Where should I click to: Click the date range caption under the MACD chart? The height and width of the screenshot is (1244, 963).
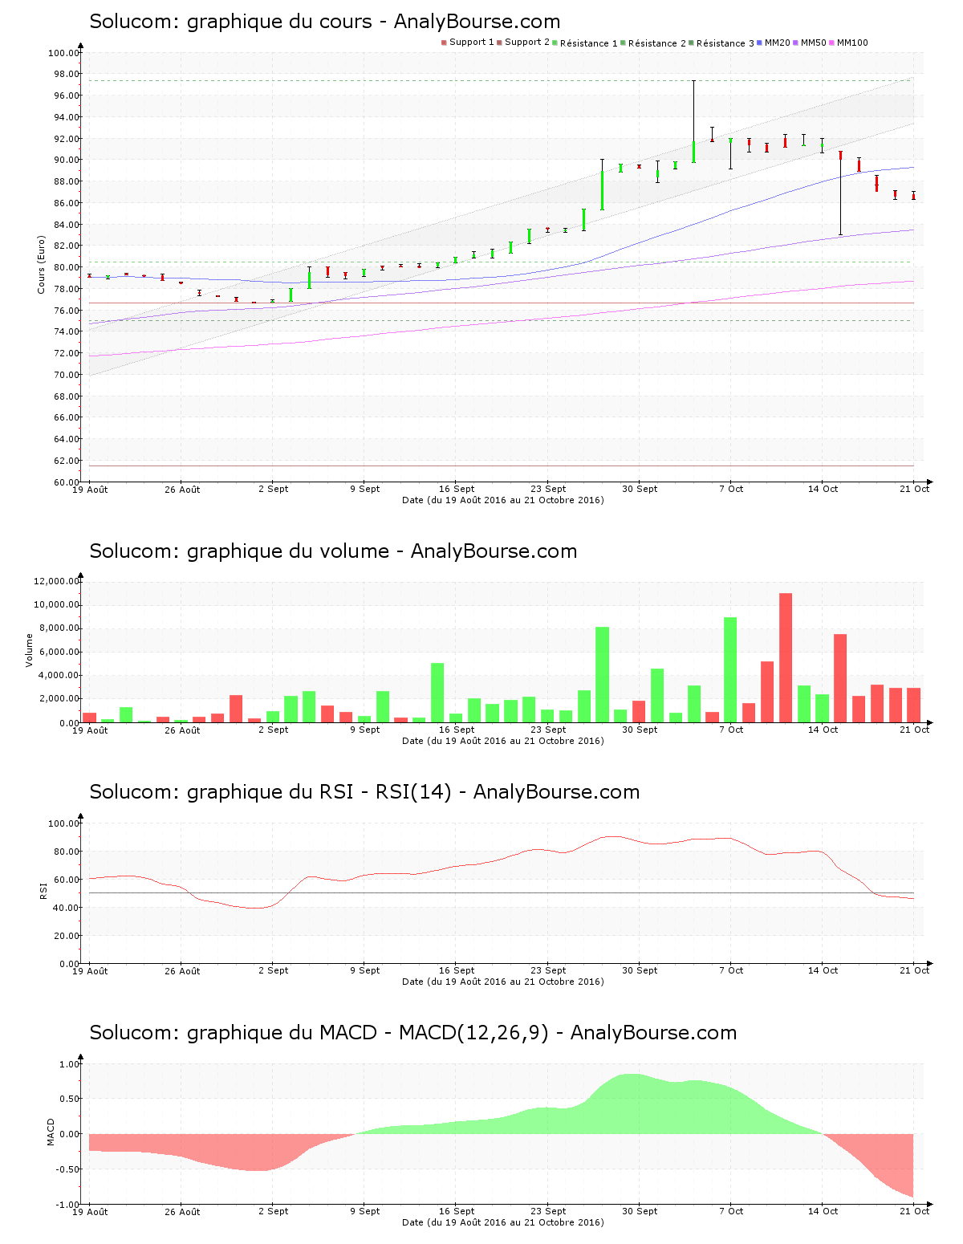click(503, 1222)
